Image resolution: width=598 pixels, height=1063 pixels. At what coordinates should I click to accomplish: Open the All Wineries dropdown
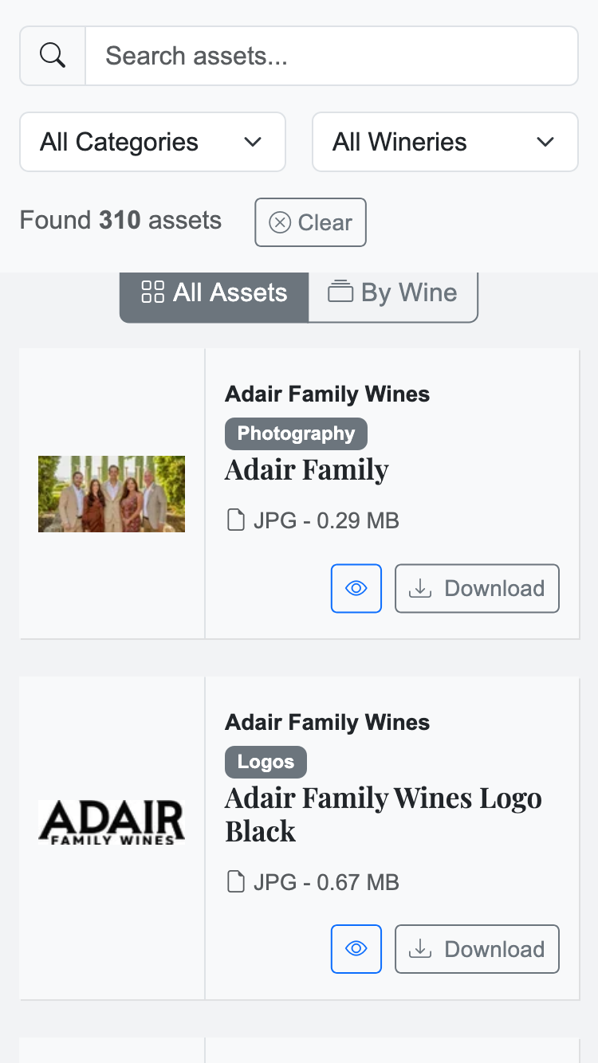pyautogui.click(x=444, y=142)
